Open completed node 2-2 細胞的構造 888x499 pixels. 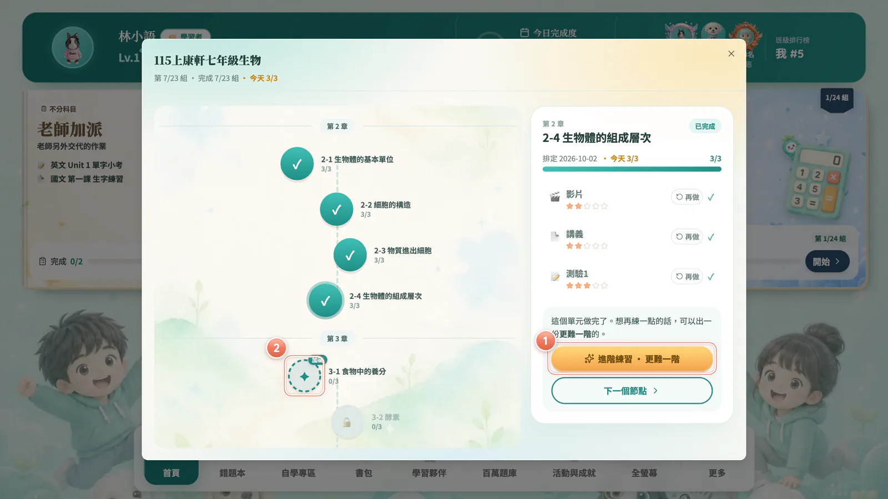tap(336, 209)
